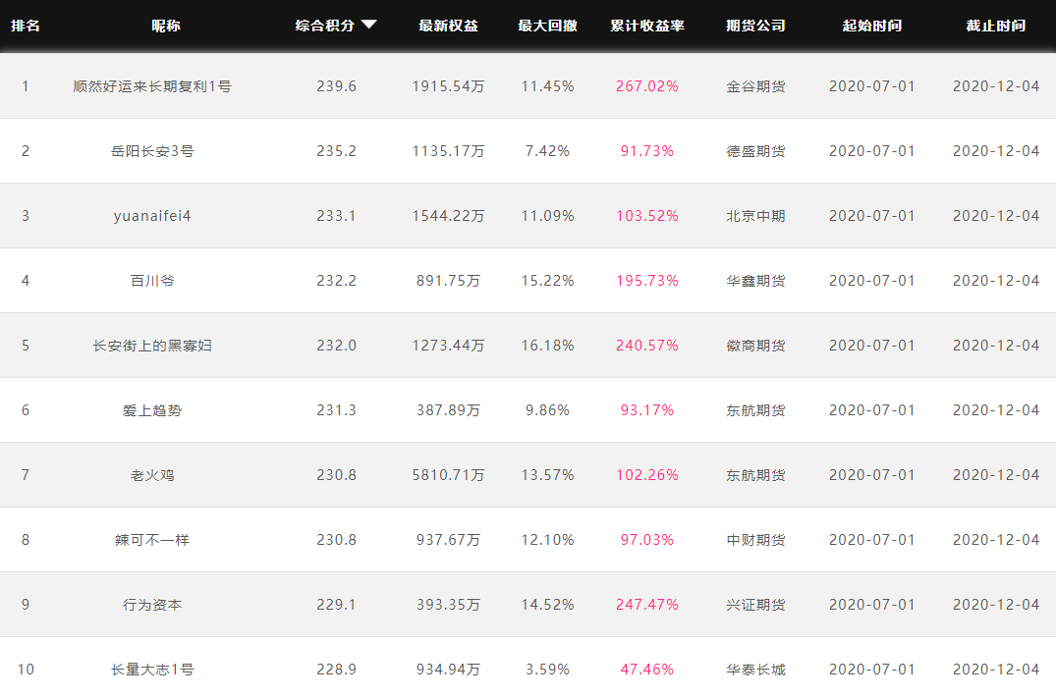Click cumulative return 247.47%
The width and height of the screenshot is (1056, 698).
pyautogui.click(x=647, y=605)
